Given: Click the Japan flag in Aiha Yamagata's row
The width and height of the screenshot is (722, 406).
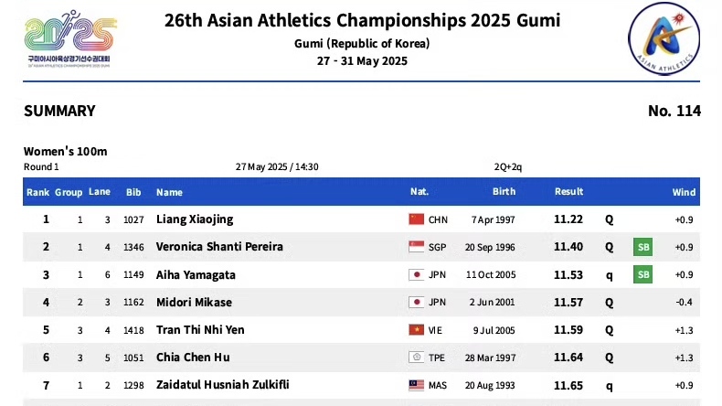Looking at the screenshot, I should (417, 274).
